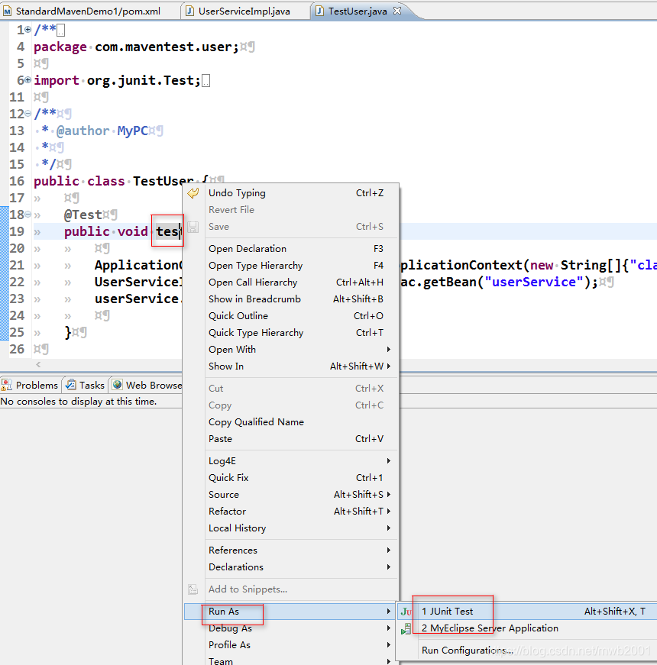The image size is (657, 665).
Task: Click the server icon beside MyEclipse Server Application
Action: 406,628
